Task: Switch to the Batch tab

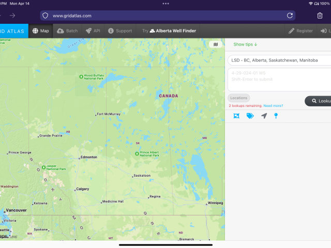Action: point(67,31)
